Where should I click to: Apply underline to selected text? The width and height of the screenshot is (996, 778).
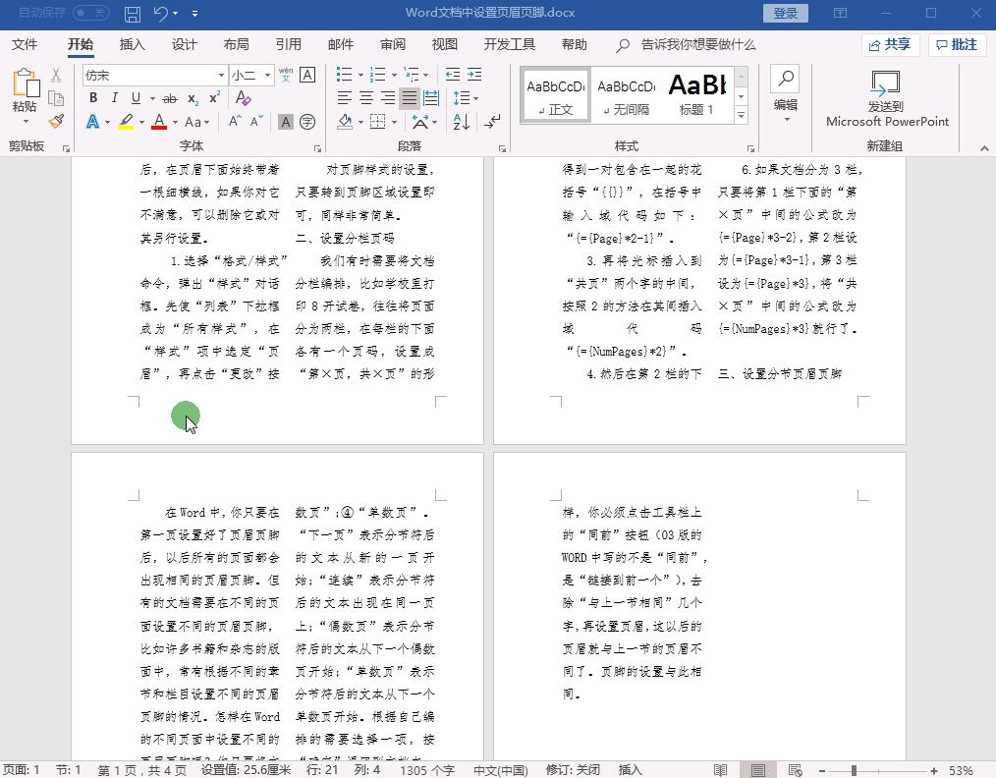136,97
